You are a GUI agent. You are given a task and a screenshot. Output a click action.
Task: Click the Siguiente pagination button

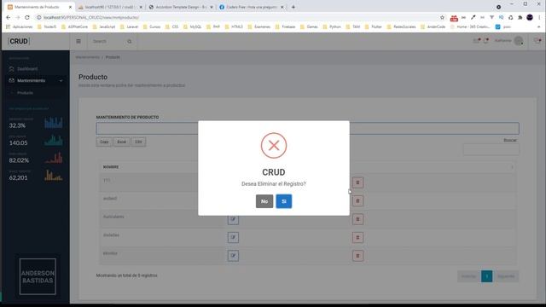pos(506,276)
